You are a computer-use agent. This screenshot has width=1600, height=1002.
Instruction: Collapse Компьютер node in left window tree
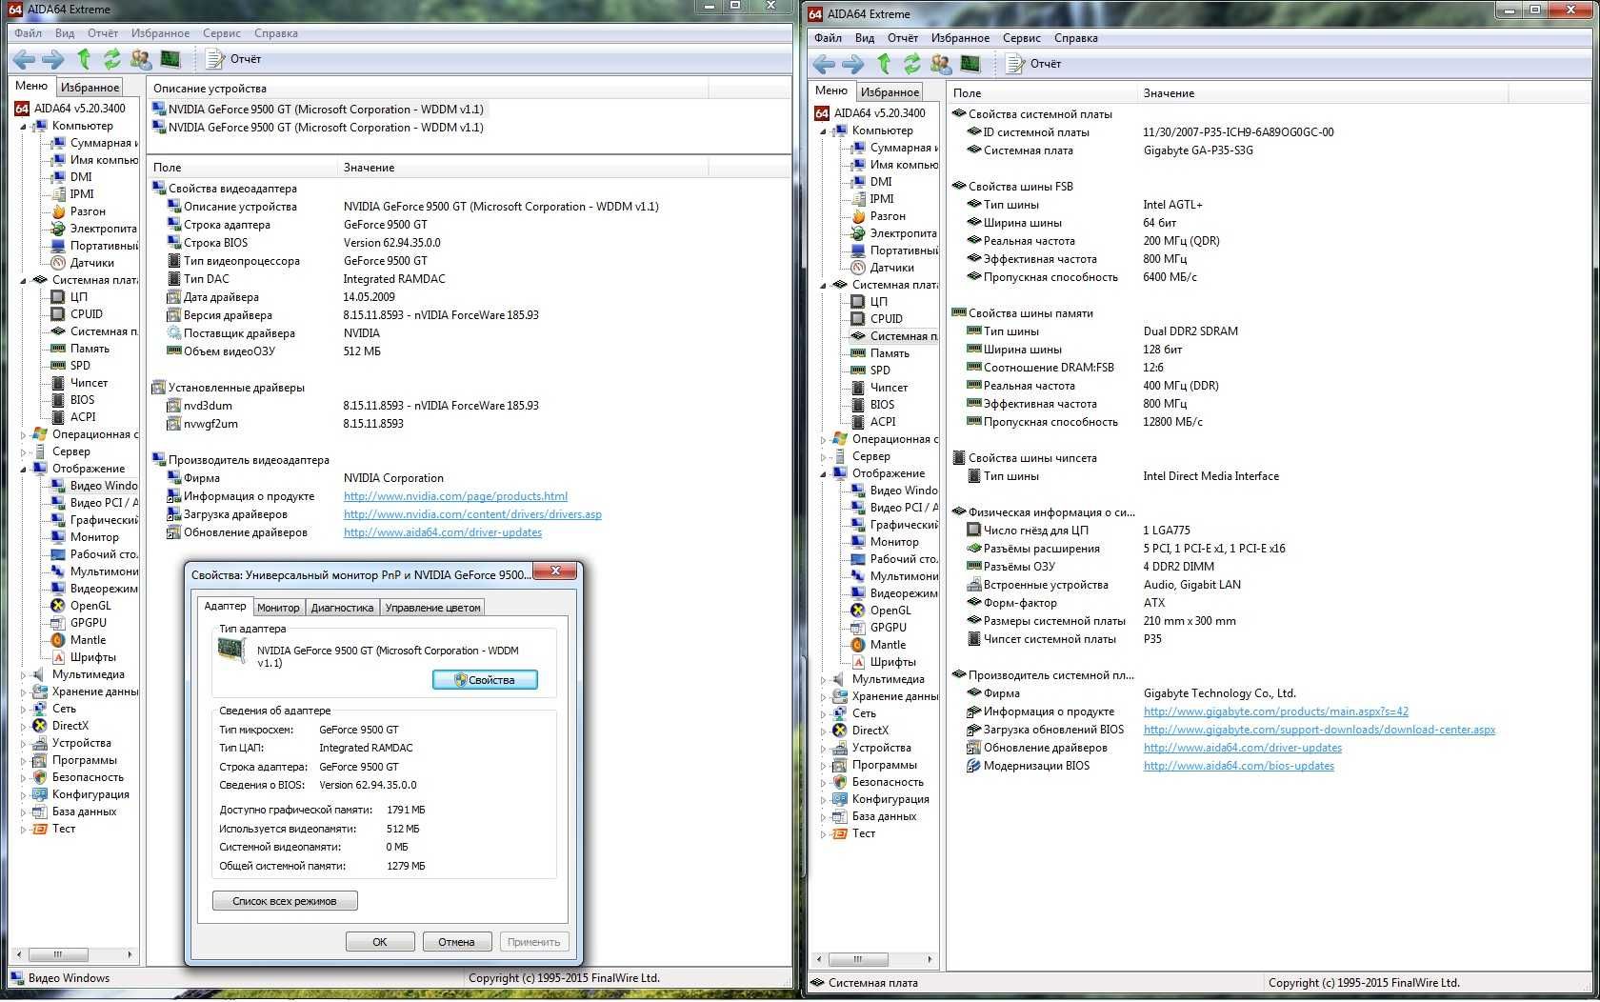24,126
